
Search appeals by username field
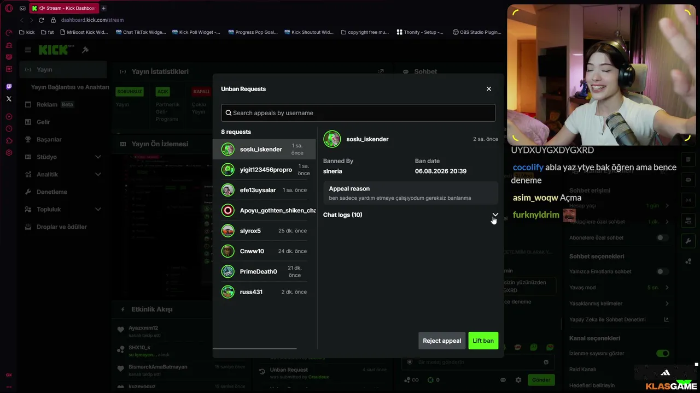pyautogui.click(x=358, y=113)
